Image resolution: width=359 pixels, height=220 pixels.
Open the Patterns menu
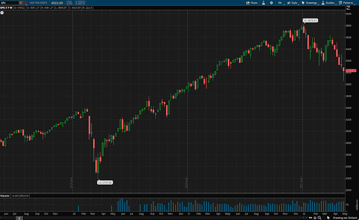point(346,3)
